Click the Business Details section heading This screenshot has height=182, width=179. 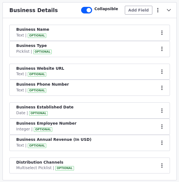click(x=34, y=10)
